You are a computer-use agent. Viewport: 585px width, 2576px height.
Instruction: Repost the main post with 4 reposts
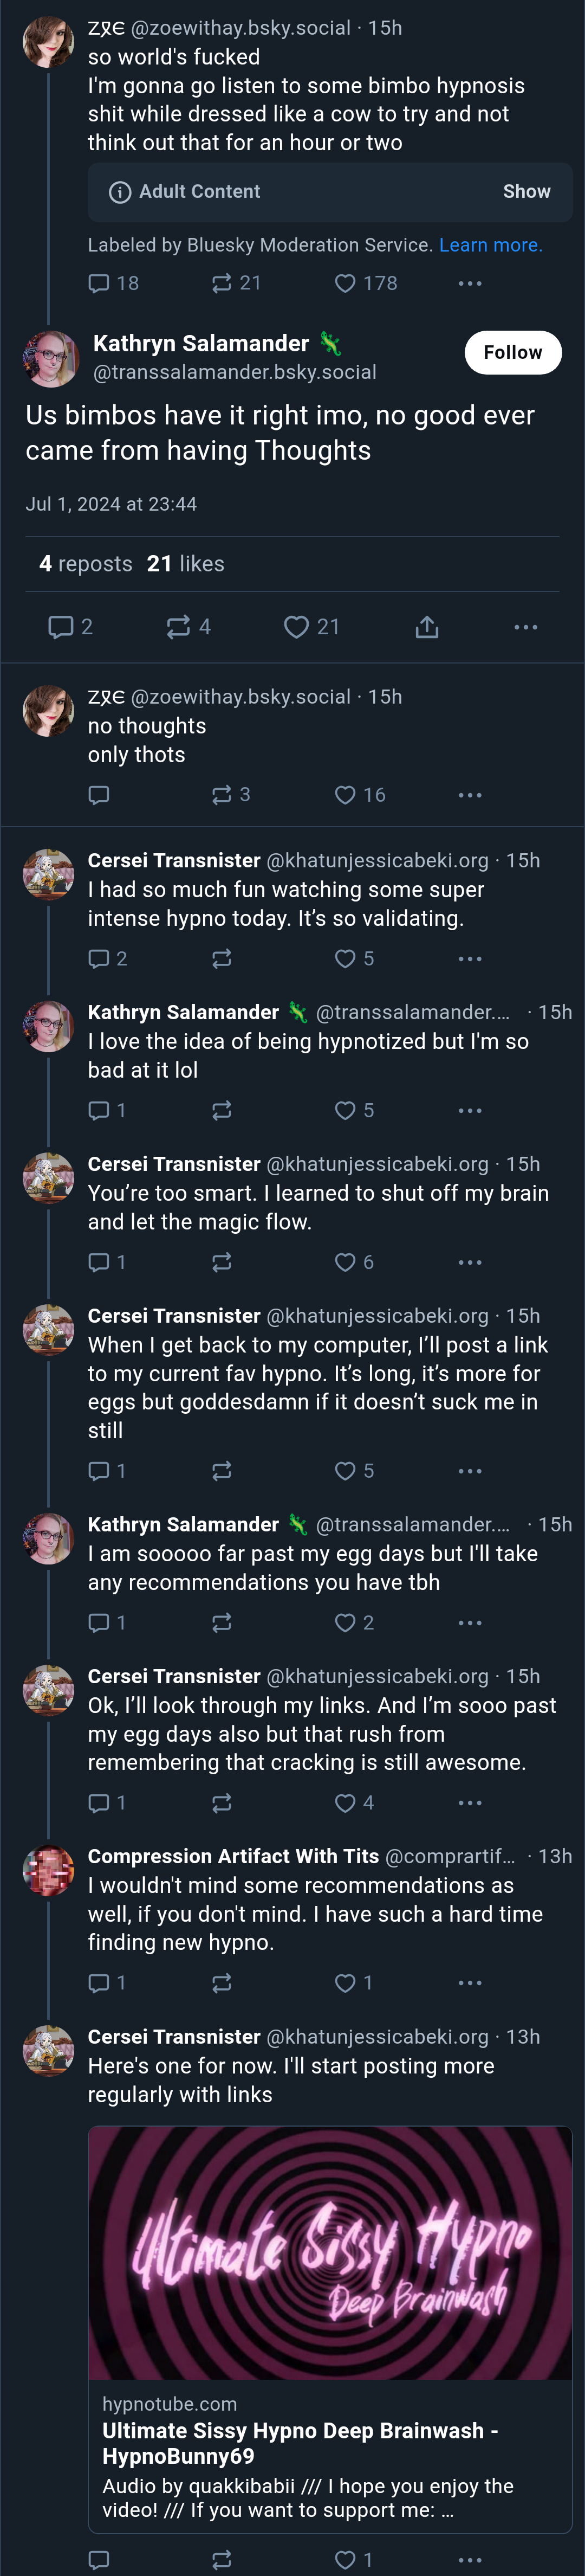(188, 627)
